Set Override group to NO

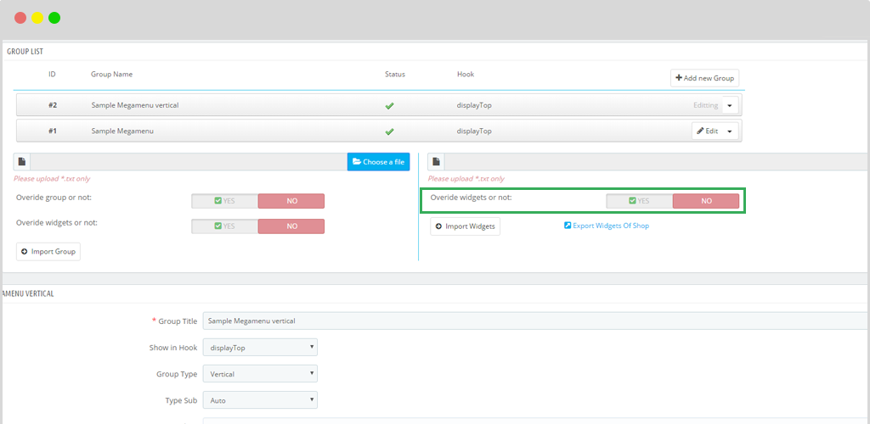coord(291,201)
